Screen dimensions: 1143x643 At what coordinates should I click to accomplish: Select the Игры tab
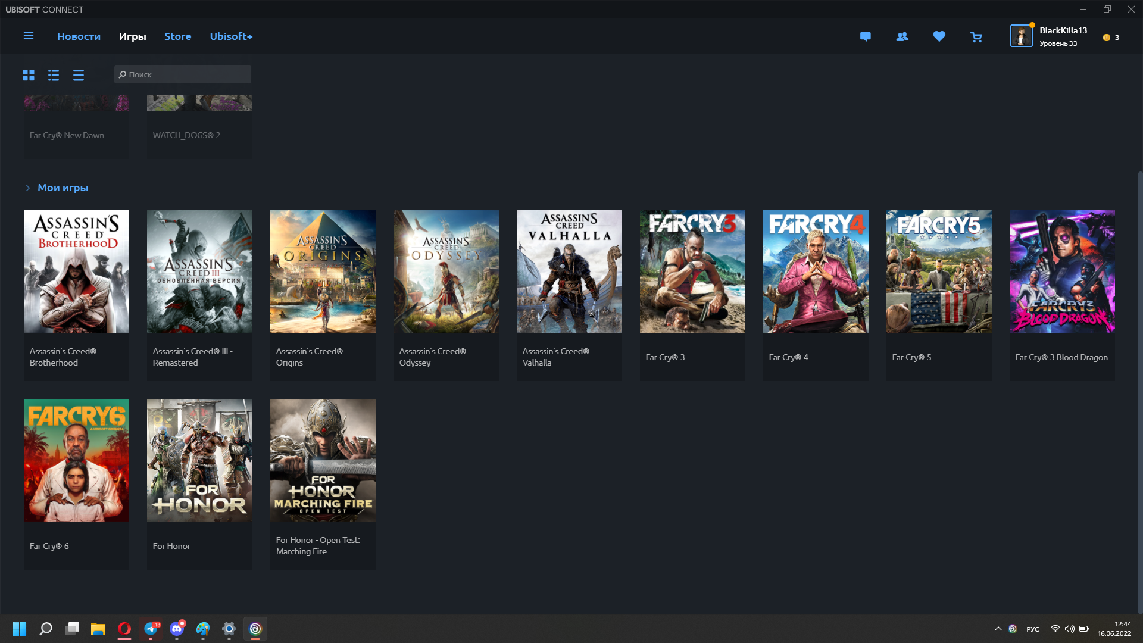132,36
